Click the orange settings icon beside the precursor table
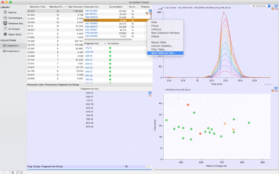279x174 pixels. (147, 13)
